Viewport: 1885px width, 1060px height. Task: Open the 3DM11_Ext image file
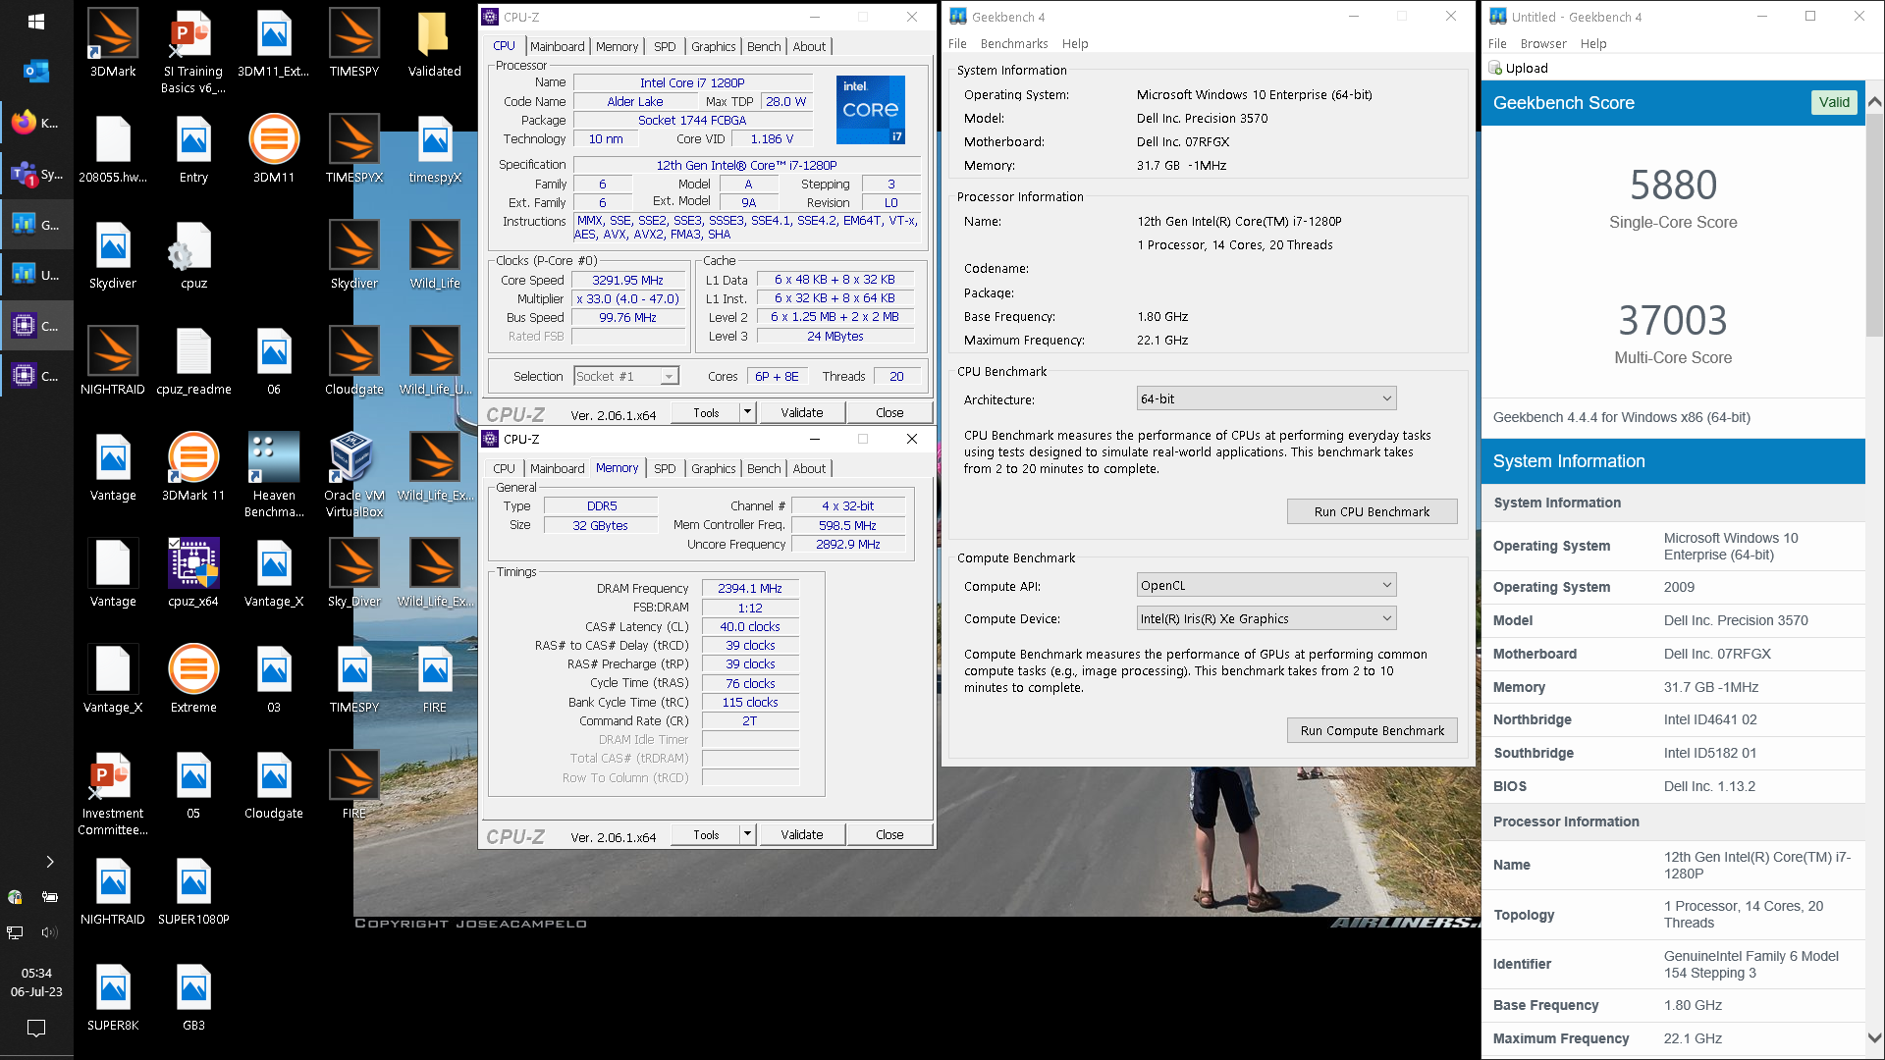[x=274, y=43]
